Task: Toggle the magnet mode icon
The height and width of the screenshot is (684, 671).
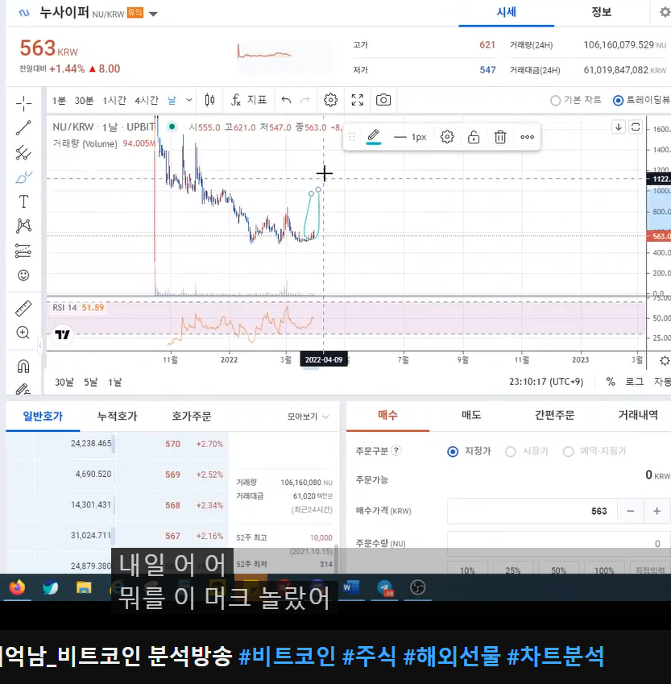Action: pyautogui.click(x=23, y=366)
